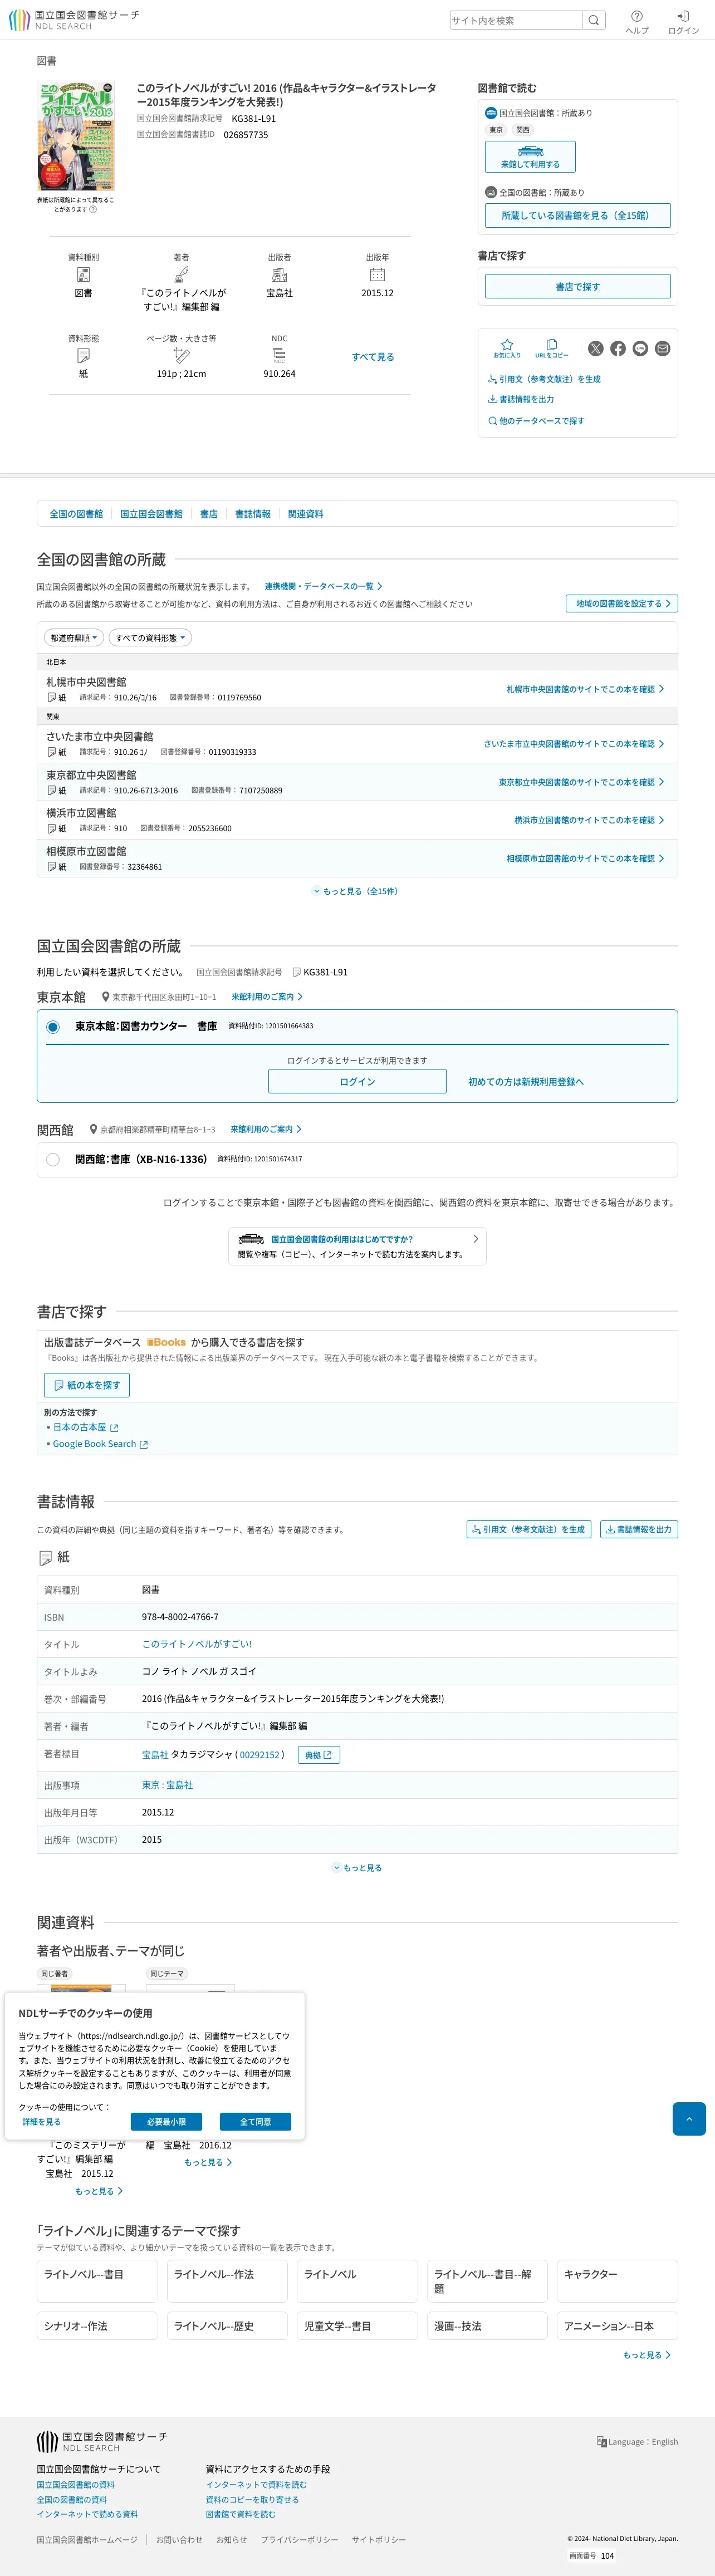715x2576 pixels.
Task: Expand もっと見る under 同じ著者 materials
Action: pos(99,2191)
